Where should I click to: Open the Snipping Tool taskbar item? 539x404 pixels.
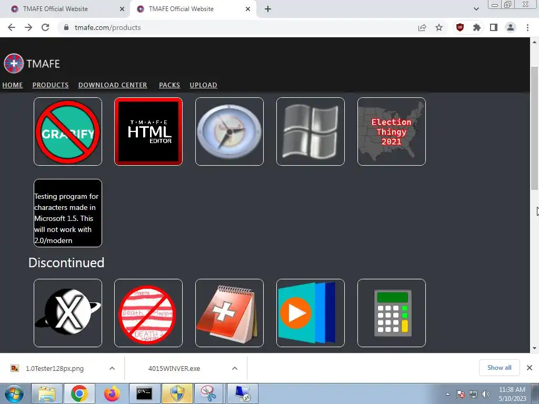209,393
